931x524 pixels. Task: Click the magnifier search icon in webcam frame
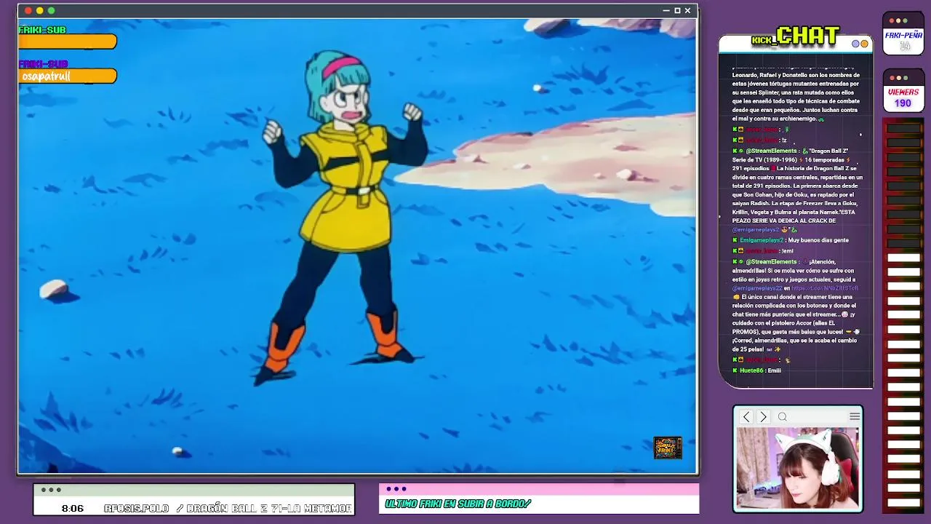(783, 417)
